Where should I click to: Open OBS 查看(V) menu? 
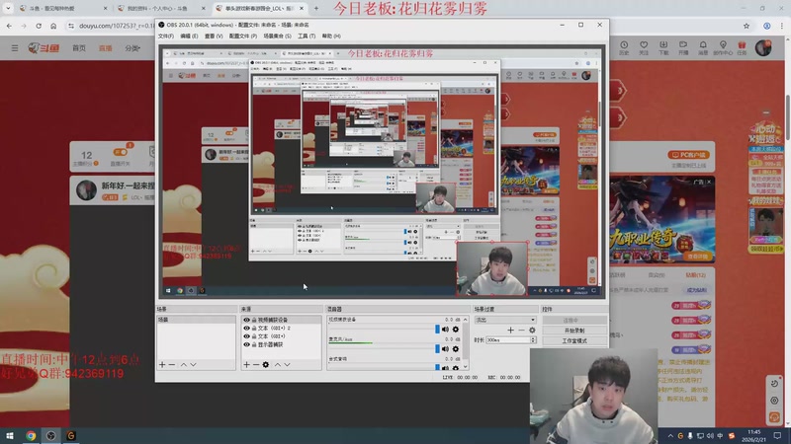214,37
